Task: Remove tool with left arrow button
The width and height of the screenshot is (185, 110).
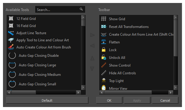Action: [x=92, y=45]
